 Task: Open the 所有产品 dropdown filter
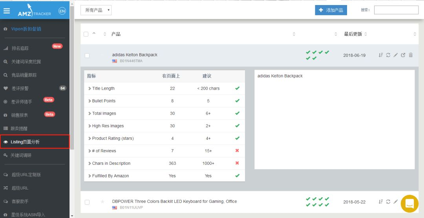pyautogui.click(x=96, y=10)
